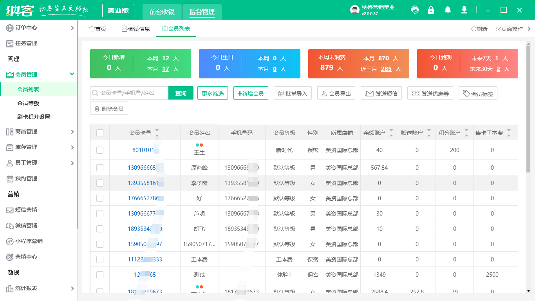
Task: Collapse the 会员管理 sidebar section
Action: coord(72,74)
